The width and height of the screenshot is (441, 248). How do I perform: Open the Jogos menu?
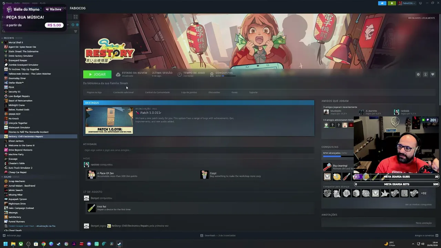click(x=34, y=3)
